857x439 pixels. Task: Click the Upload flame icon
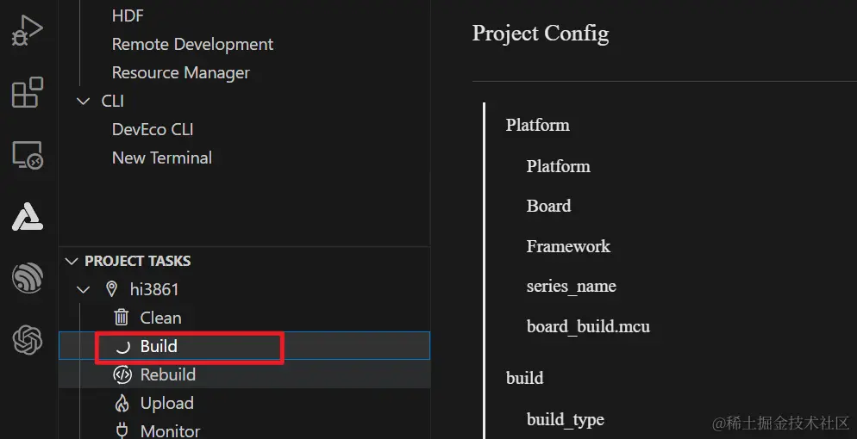pos(122,403)
